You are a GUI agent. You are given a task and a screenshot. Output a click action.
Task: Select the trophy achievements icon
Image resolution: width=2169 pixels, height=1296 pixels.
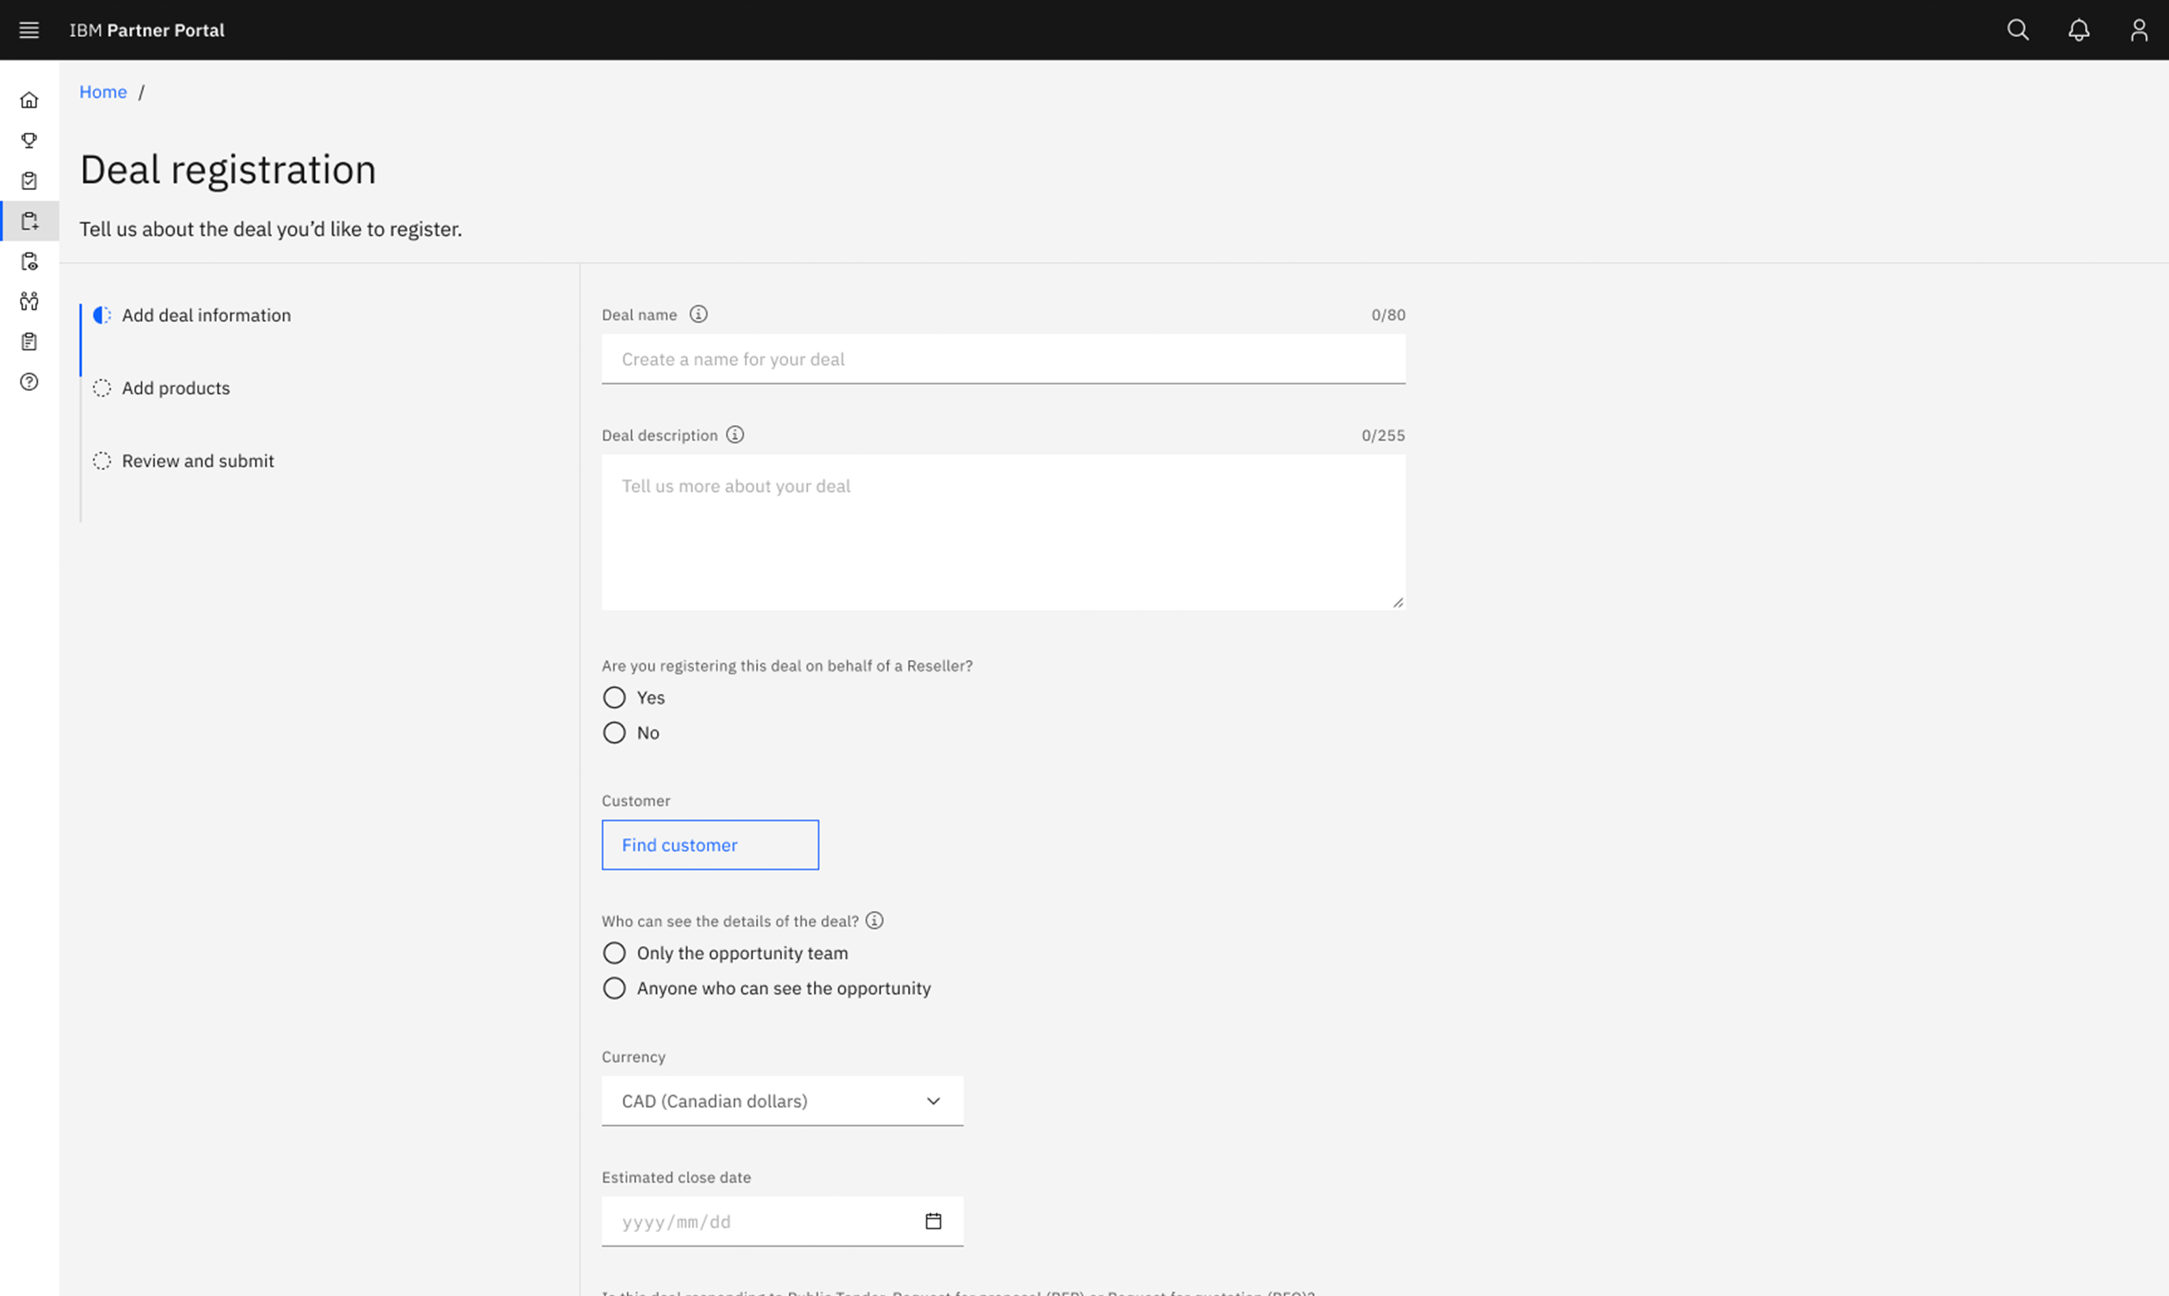(x=28, y=140)
